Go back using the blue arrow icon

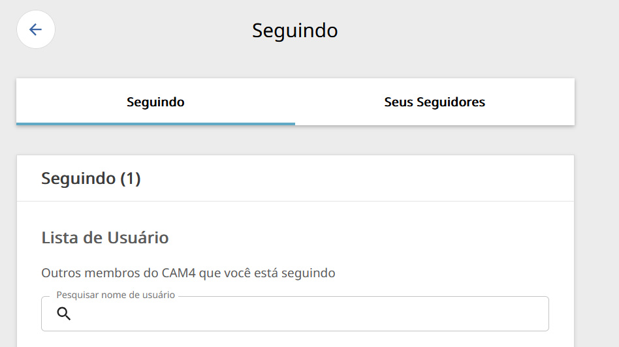coord(35,29)
